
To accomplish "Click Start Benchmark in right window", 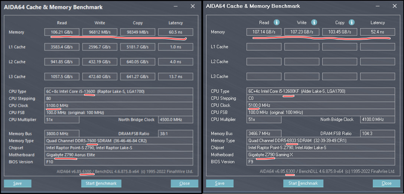I will 303,183.
